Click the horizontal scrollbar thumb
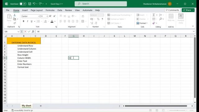Viewport: 199px width, 112px height. pyautogui.click(x=156, y=106)
